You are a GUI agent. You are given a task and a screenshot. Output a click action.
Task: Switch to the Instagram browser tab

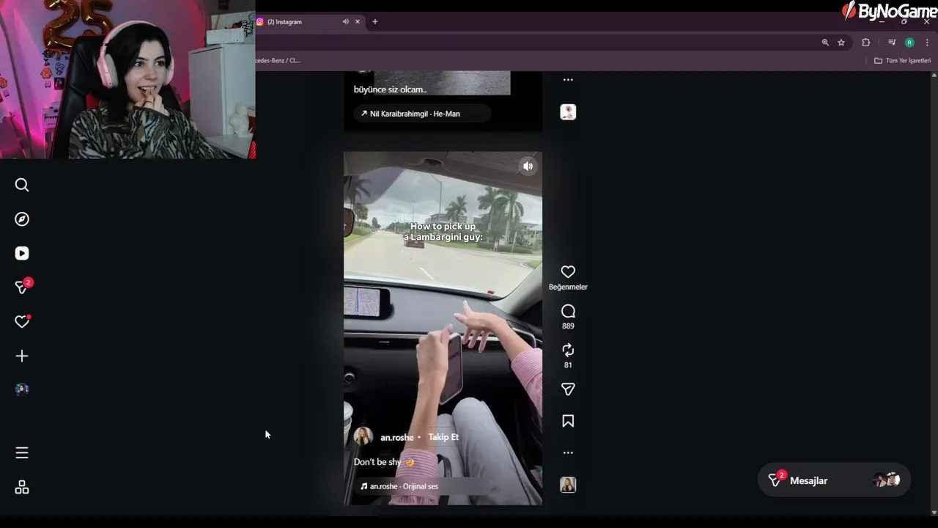[300, 22]
